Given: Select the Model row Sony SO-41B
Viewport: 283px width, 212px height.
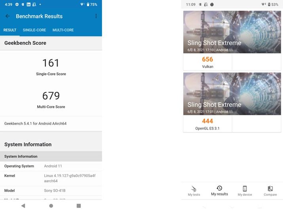Looking at the screenshot, I should click(x=51, y=191).
